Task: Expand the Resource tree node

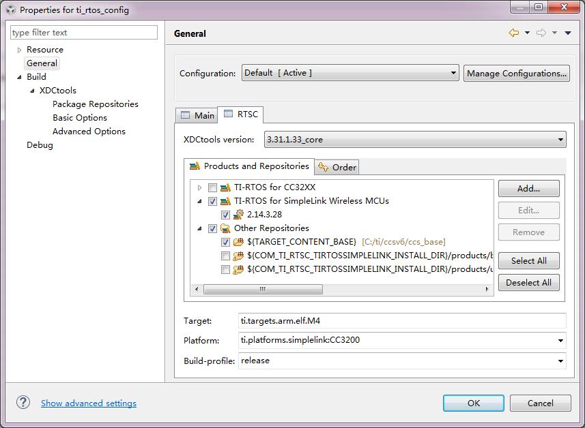Action: (20, 50)
